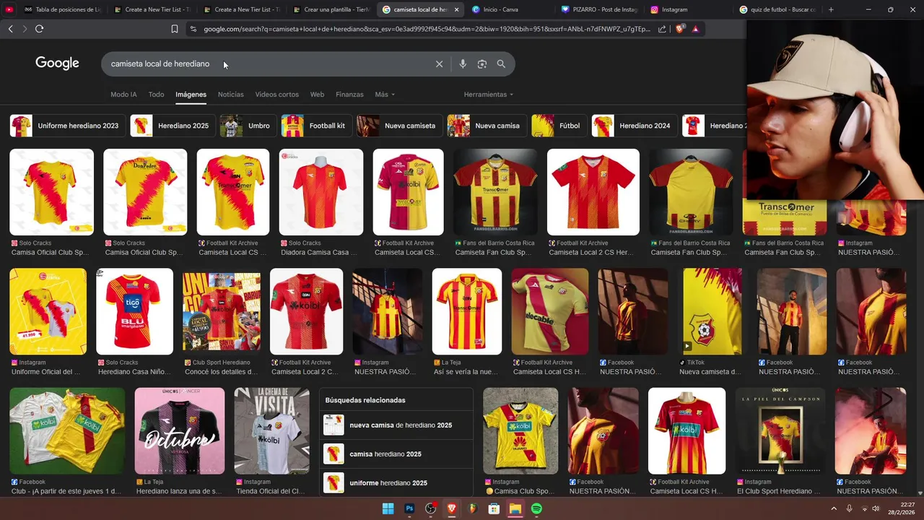
Task: Open the Windows Start menu
Action: point(388,508)
